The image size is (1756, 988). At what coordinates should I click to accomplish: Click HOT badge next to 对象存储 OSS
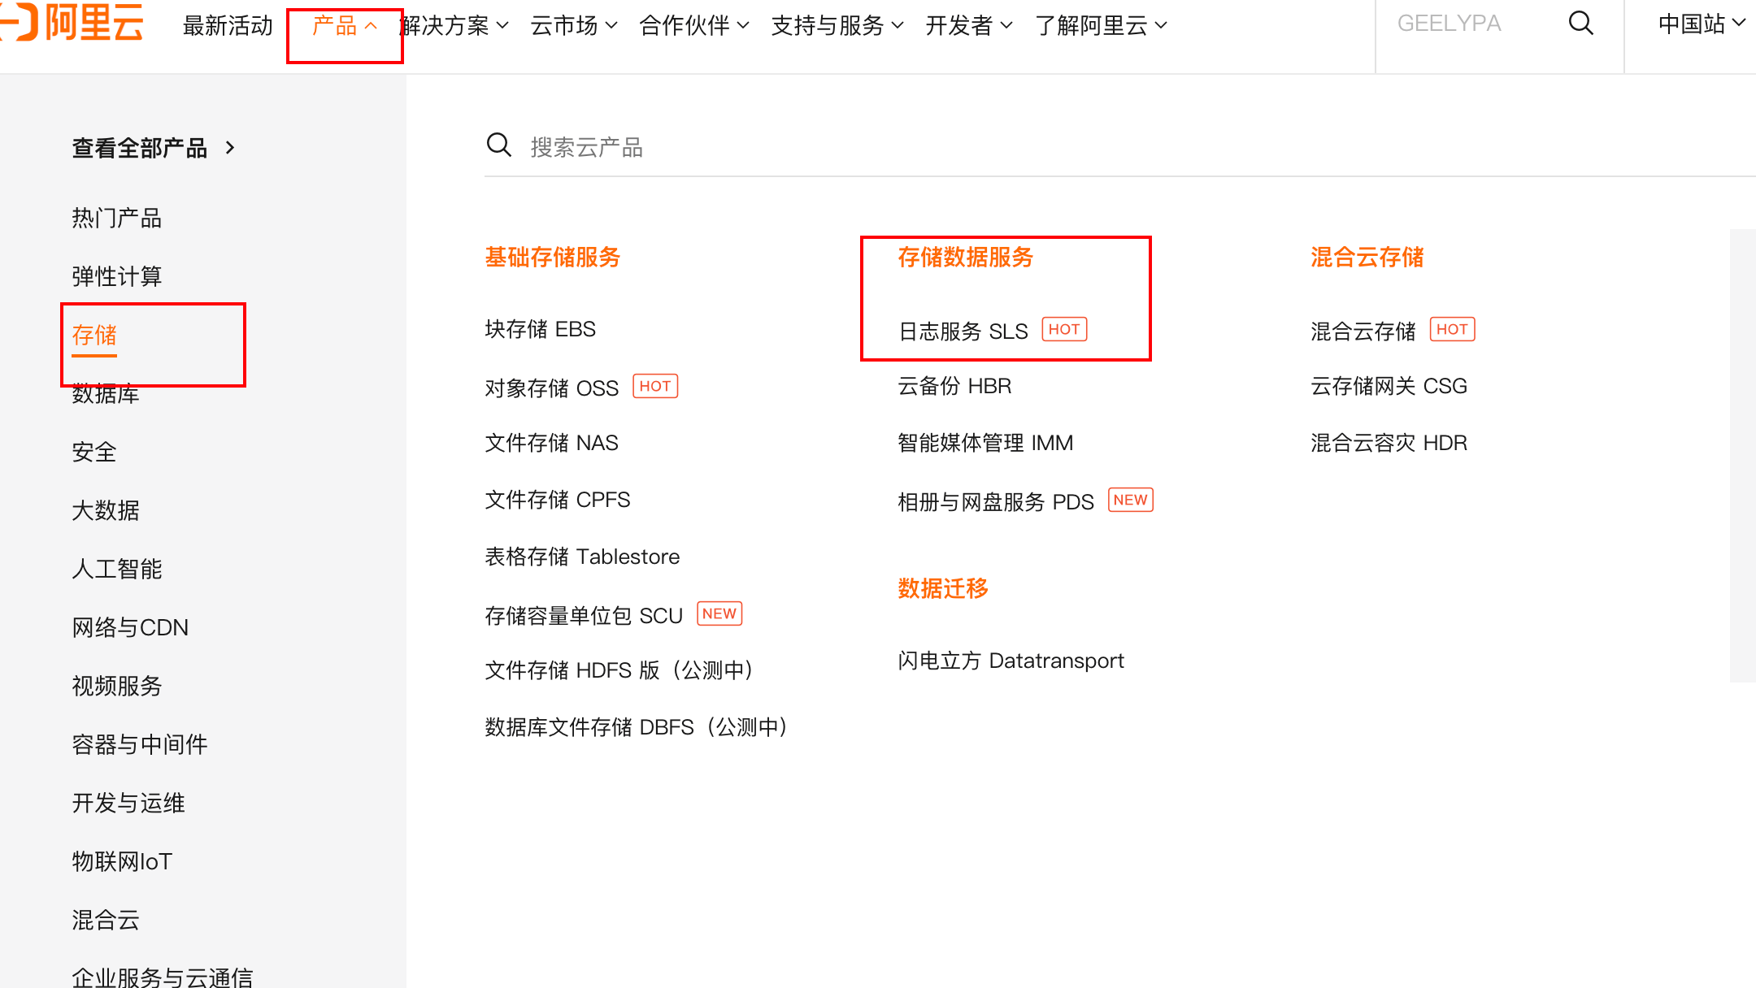[x=655, y=386]
